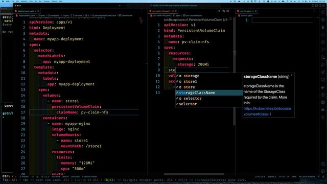Click 'mountPath: /store1' on line 23
Screen dimensions: 327x184
click(x=81, y=146)
